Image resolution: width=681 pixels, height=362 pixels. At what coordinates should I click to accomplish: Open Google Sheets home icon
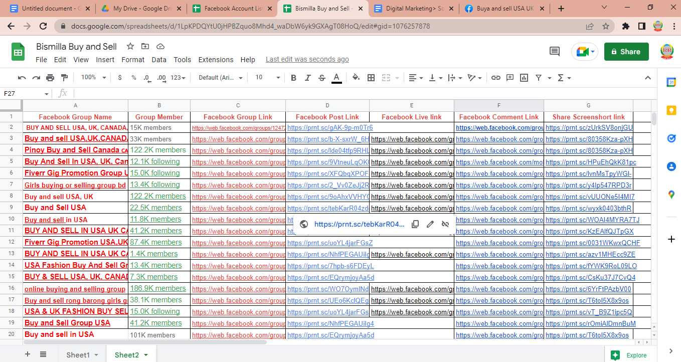[x=18, y=52]
